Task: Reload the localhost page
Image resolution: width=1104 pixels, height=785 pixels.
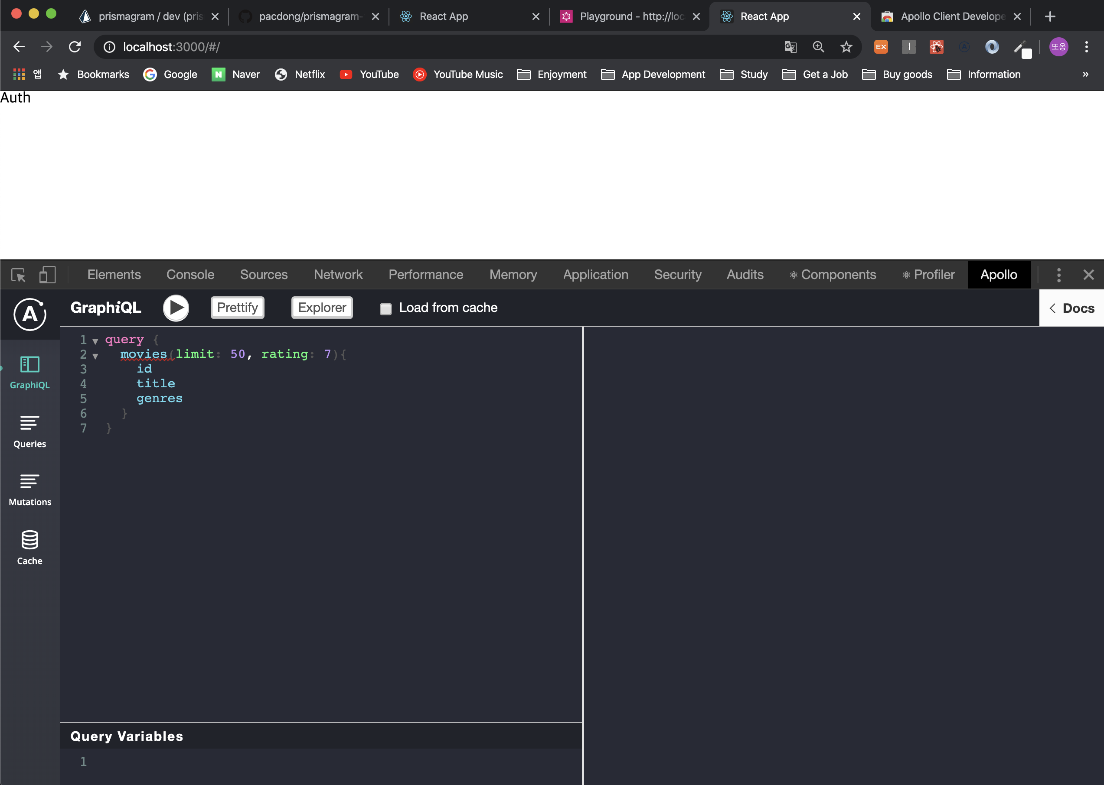Action: [x=75, y=47]
